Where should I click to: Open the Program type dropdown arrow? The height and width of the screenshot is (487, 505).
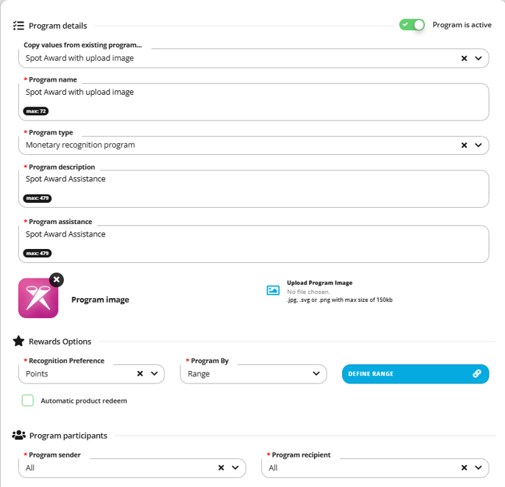click(479, 145)
